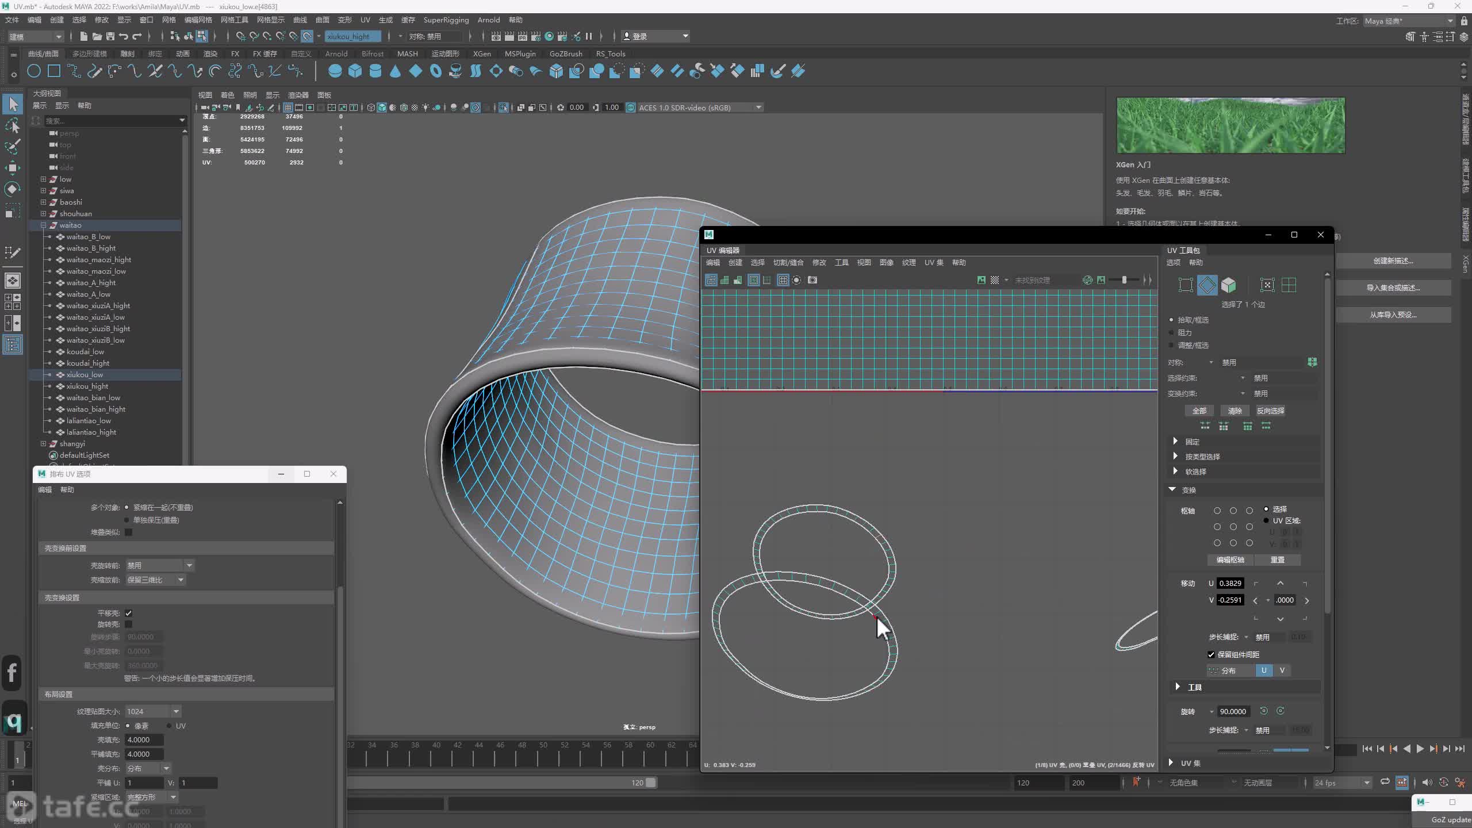Switch to the 多边形建模 shelf tab
This screenshot has width=1472, height=828.
(89, 53)
